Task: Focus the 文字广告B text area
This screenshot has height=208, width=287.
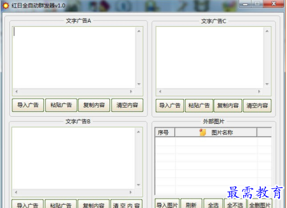Action: [x=73, y=158]
